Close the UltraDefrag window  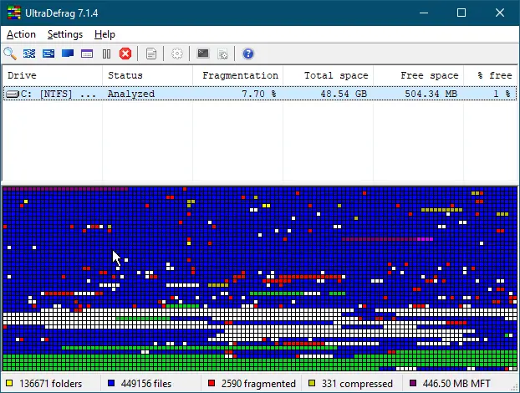point(500,13)
